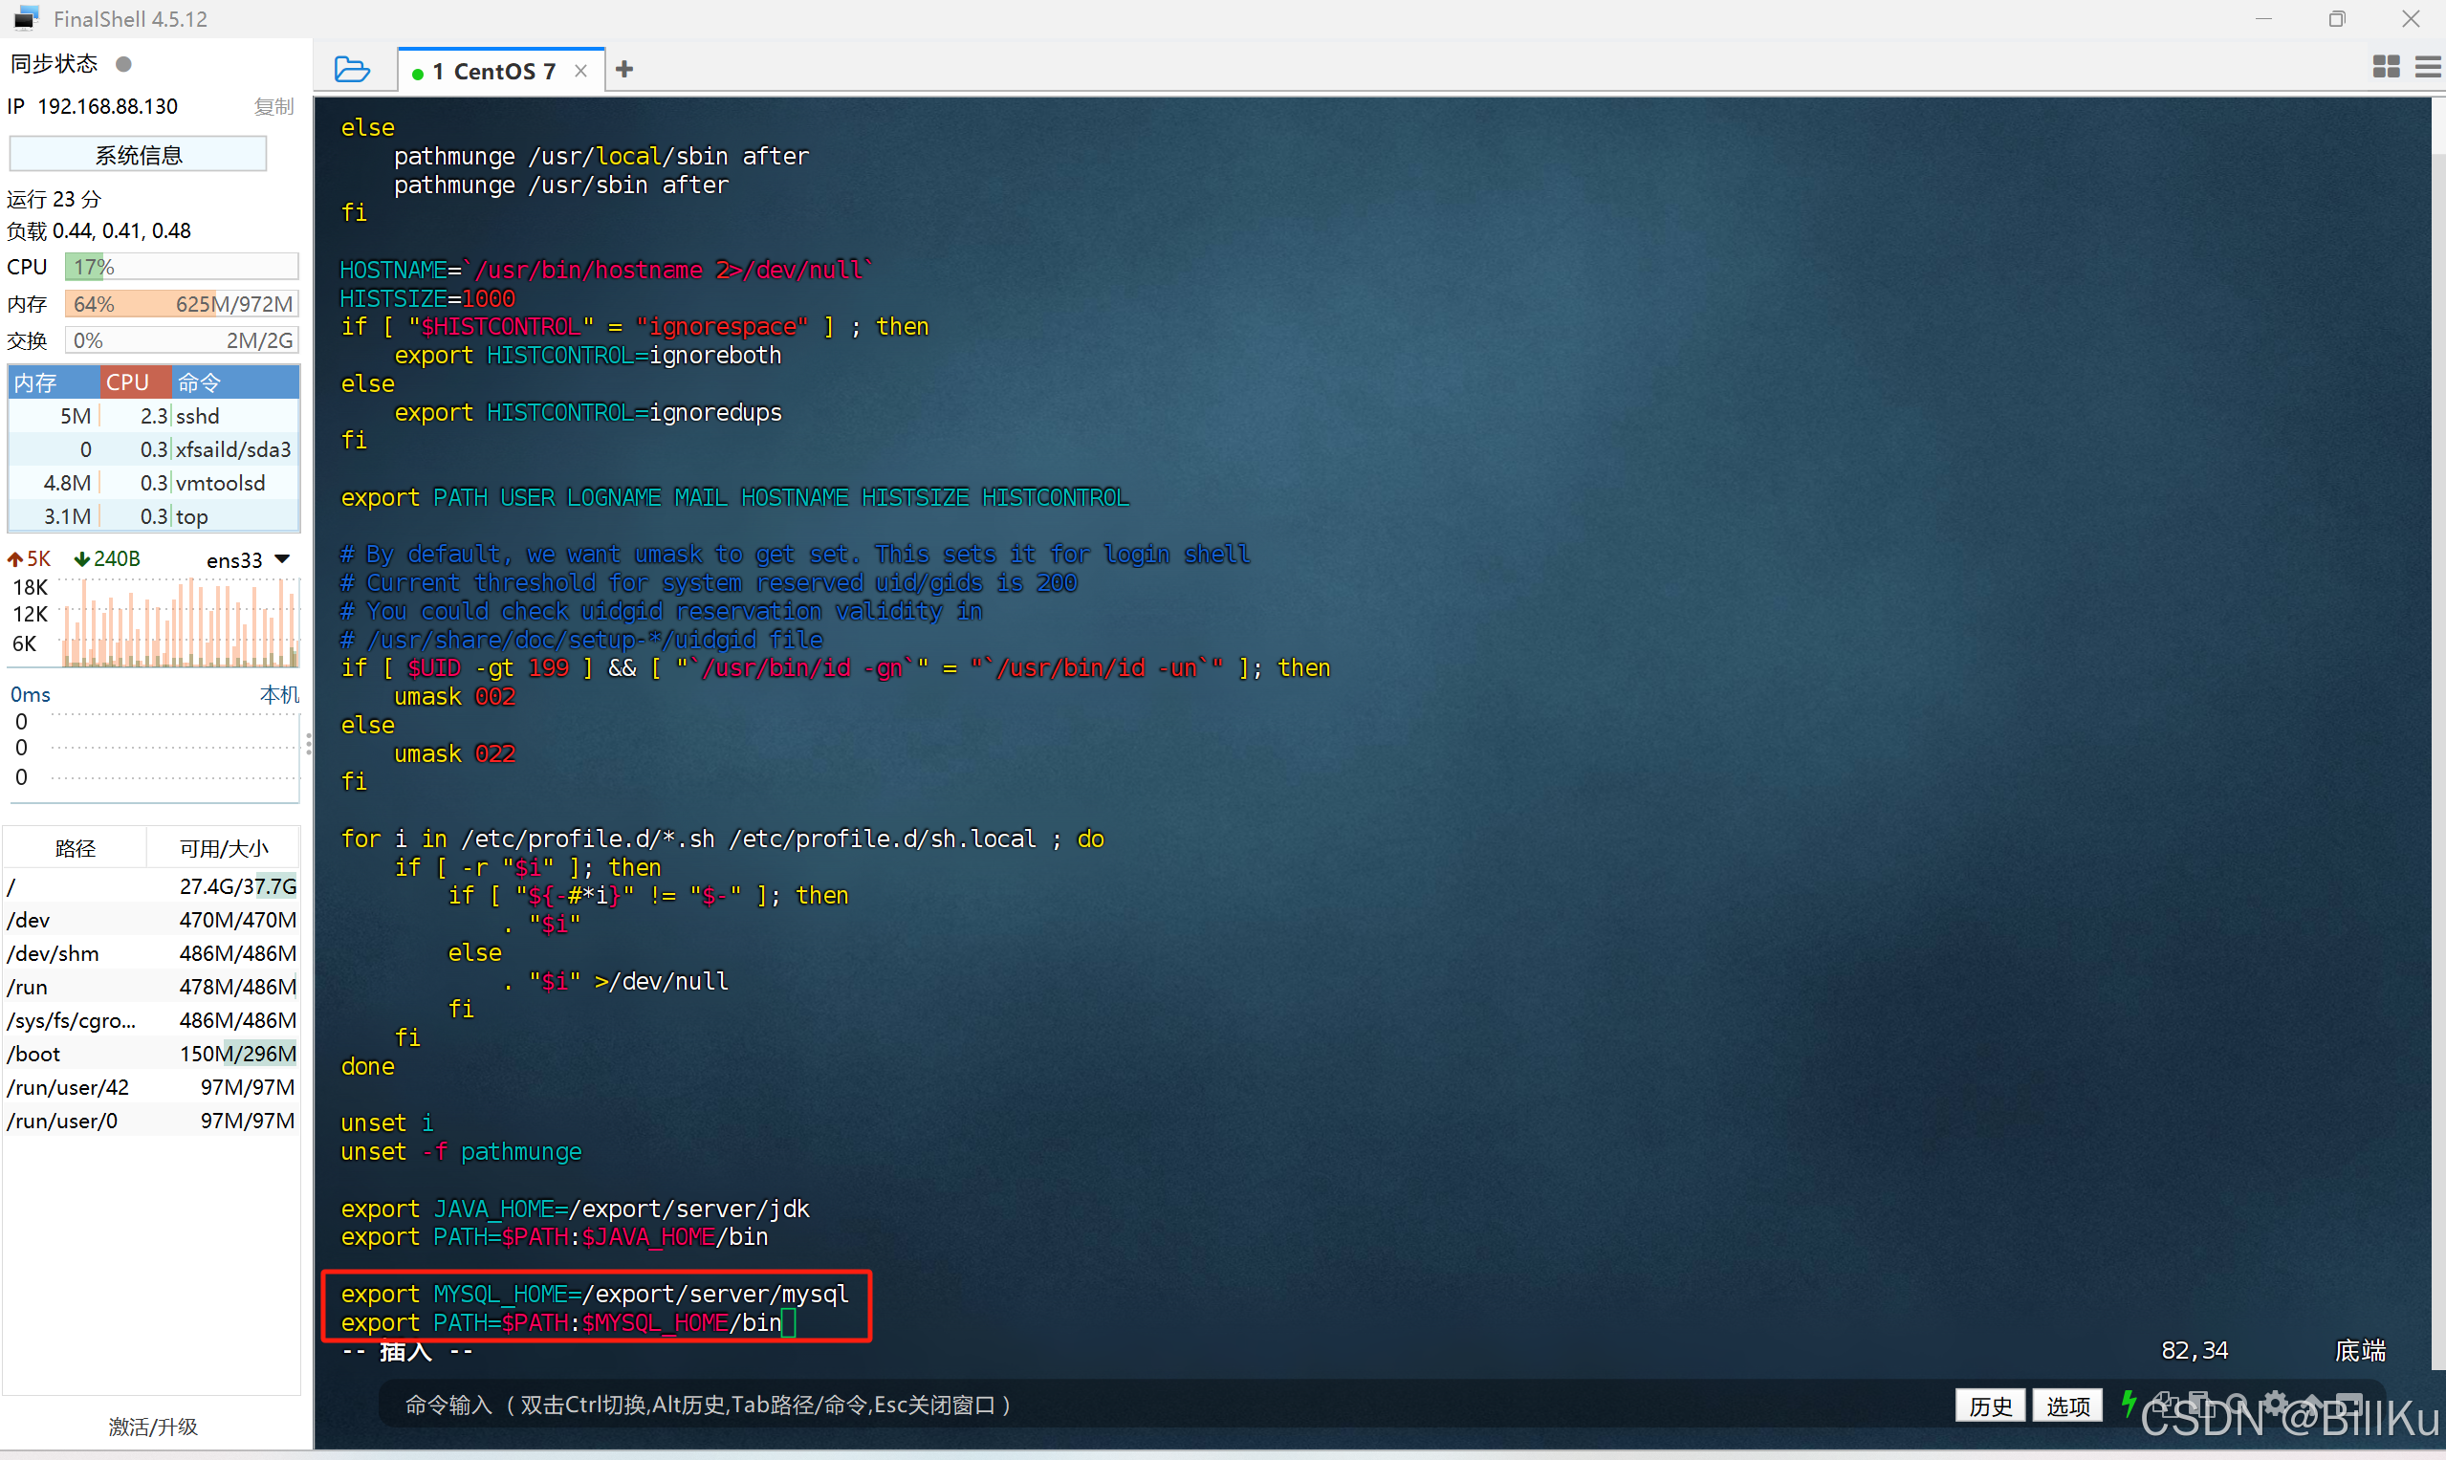Screen dimensions: 2446x1460
Task: Sort processes by 内存 column header
Action: coord(54,381)
